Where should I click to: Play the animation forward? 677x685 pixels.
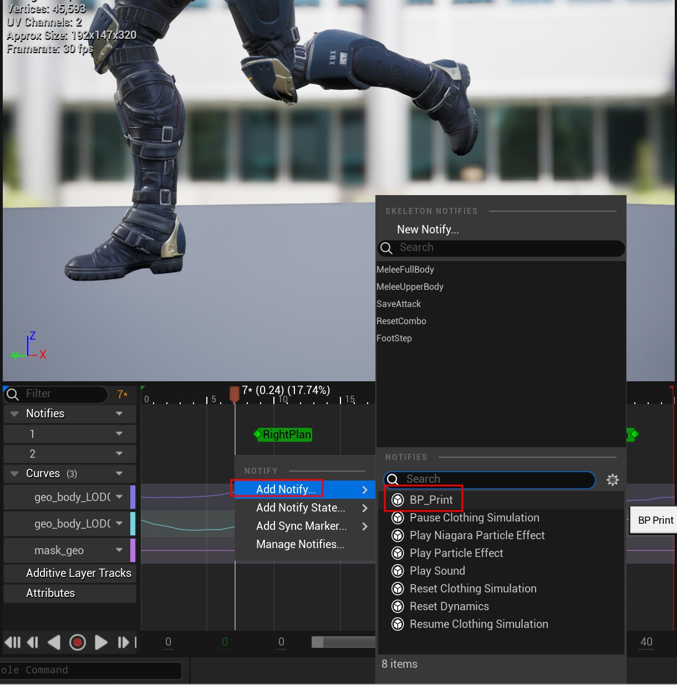click(x=101, y=642)
